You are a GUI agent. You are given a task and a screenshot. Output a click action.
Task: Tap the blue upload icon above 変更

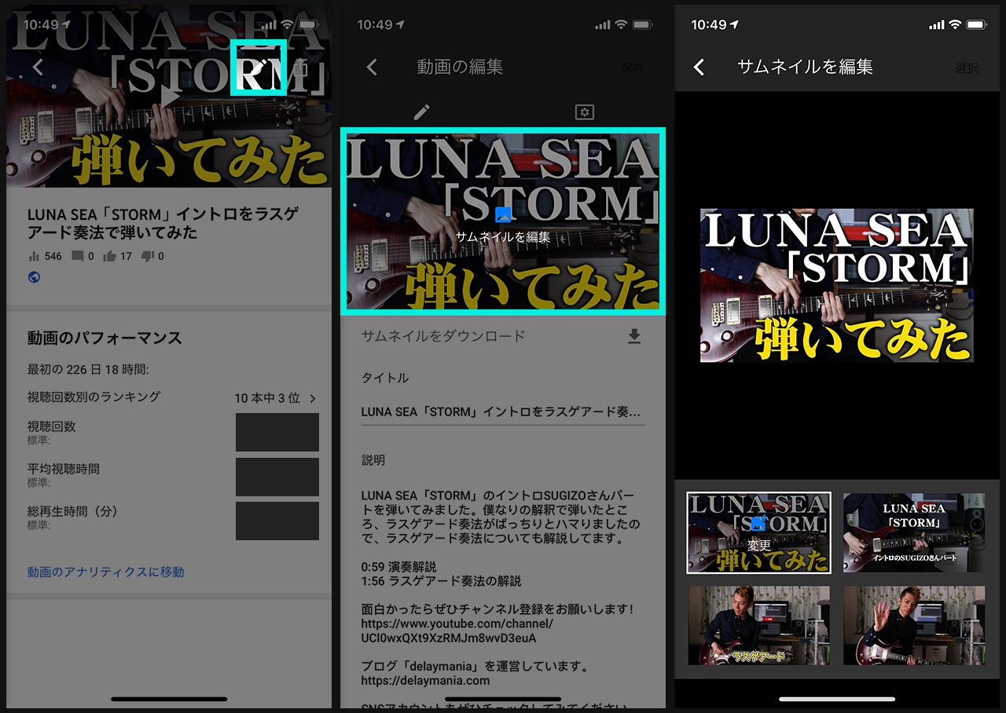[758, 524]
